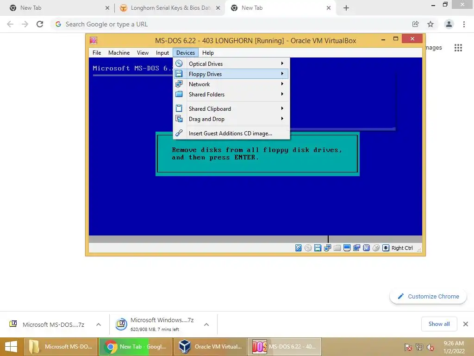Reload the page in Chrome
Screen dimensions: 474x356
[x=40, y=24]
